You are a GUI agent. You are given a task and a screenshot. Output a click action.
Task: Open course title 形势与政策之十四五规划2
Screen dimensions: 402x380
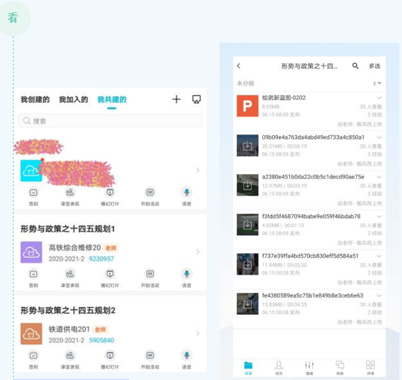pyautogui.click(x=68, y=310)
